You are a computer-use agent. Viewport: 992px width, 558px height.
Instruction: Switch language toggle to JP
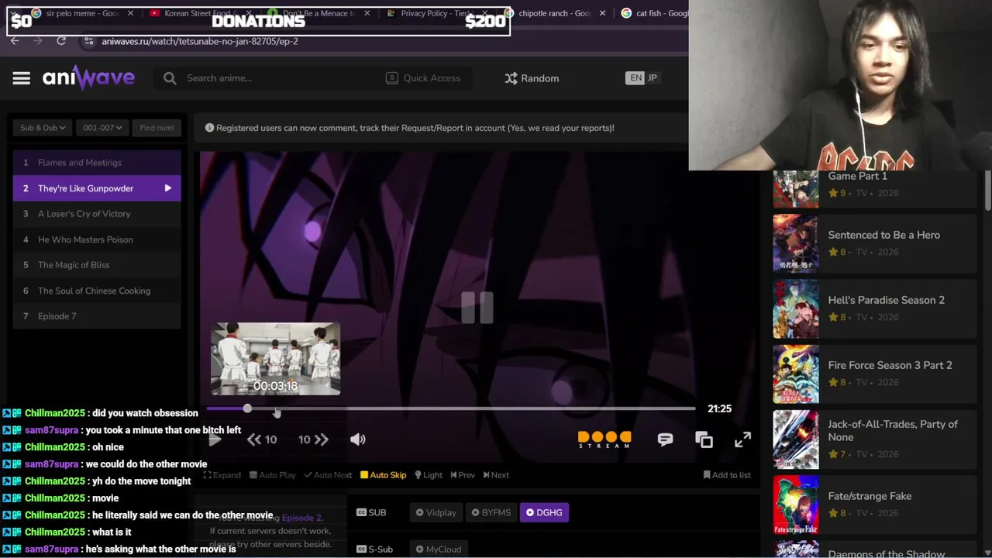click(x=653, y=78)
